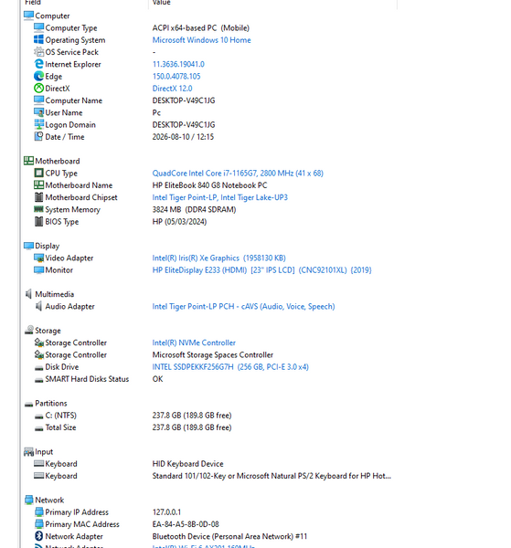Open the Intel Tiger Point-LP PCH audio link

tap(243, 307)
